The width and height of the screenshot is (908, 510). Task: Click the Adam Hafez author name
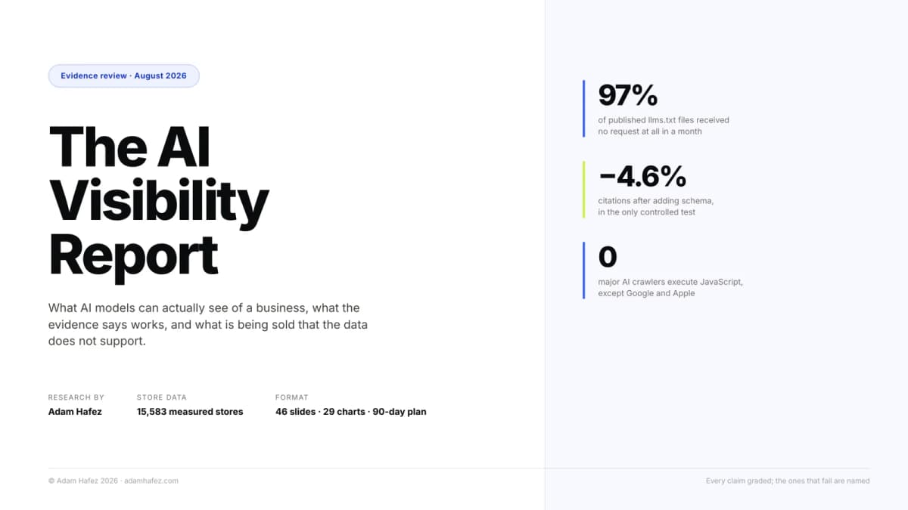(76, 412)
